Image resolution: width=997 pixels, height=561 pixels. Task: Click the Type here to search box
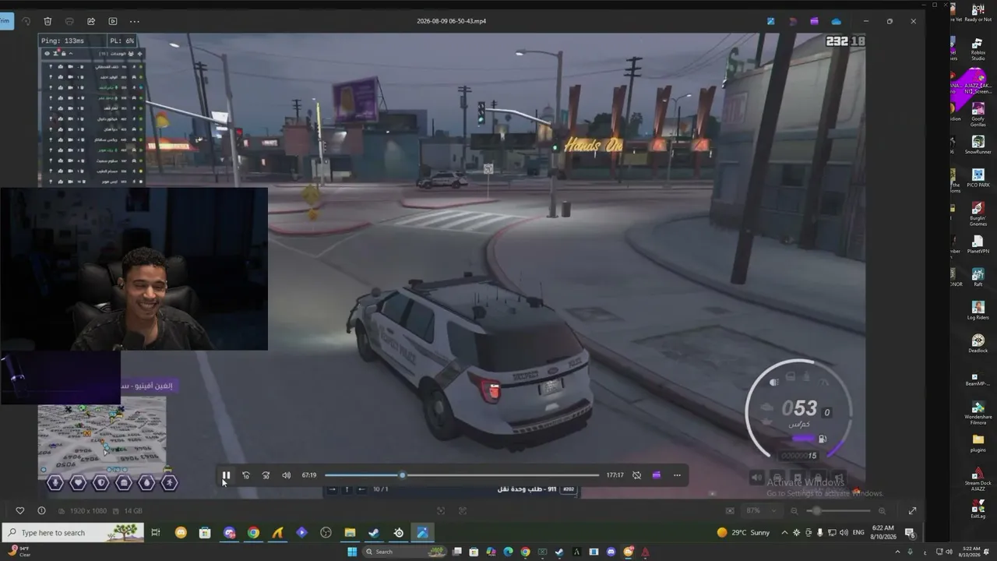click(x=74, y=533)
